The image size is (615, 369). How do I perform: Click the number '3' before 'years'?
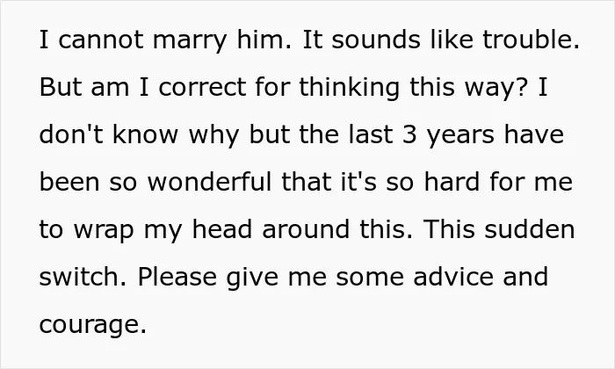(409, 135)
